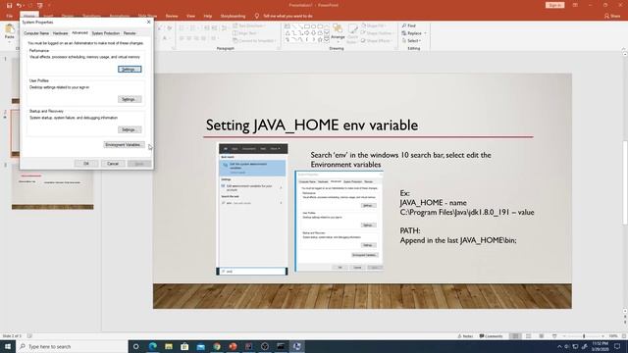The height and width of the screenshot is (353, 628).
Task: Switch to Slide Sorter view icon
Action: point(528,336)
